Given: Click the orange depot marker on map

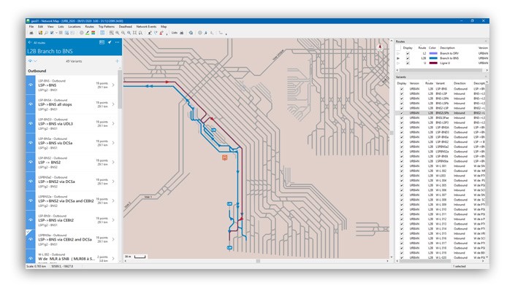Looking at the screenshot, I should [225, 157].
